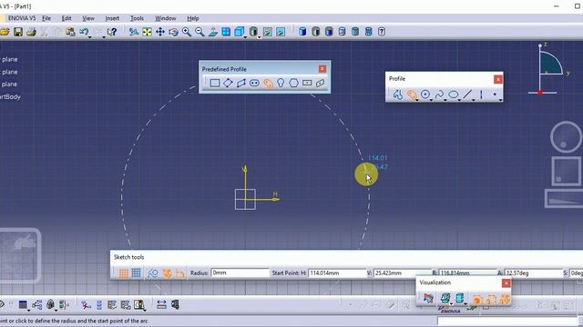Click the Save icon in the toolbar
The width and height of the screenshot is (583, 327).
click(18, 32)
